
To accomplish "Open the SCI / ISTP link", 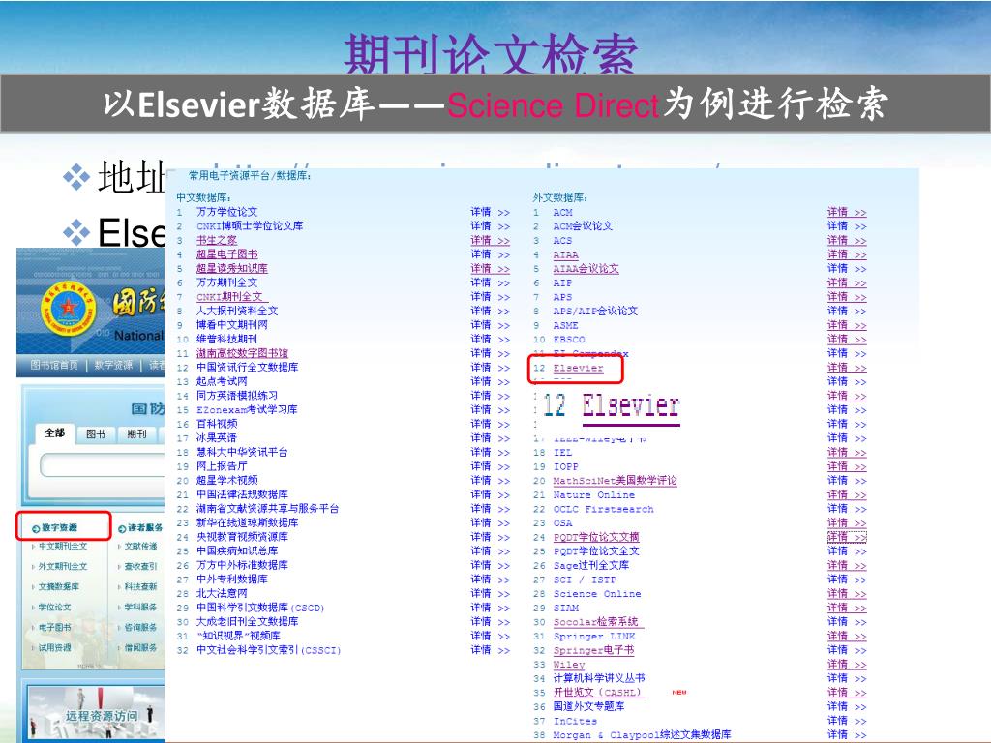I will (x=585, y=580).
